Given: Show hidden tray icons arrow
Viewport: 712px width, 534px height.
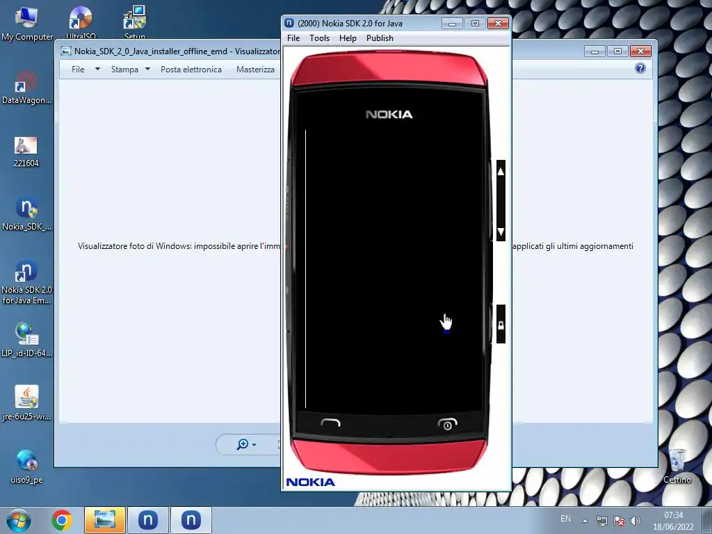Looking at the screenshot, I should click(x=585, y=521).
